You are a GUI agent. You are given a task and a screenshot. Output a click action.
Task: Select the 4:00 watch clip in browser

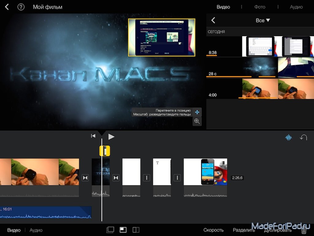point(260,89)
